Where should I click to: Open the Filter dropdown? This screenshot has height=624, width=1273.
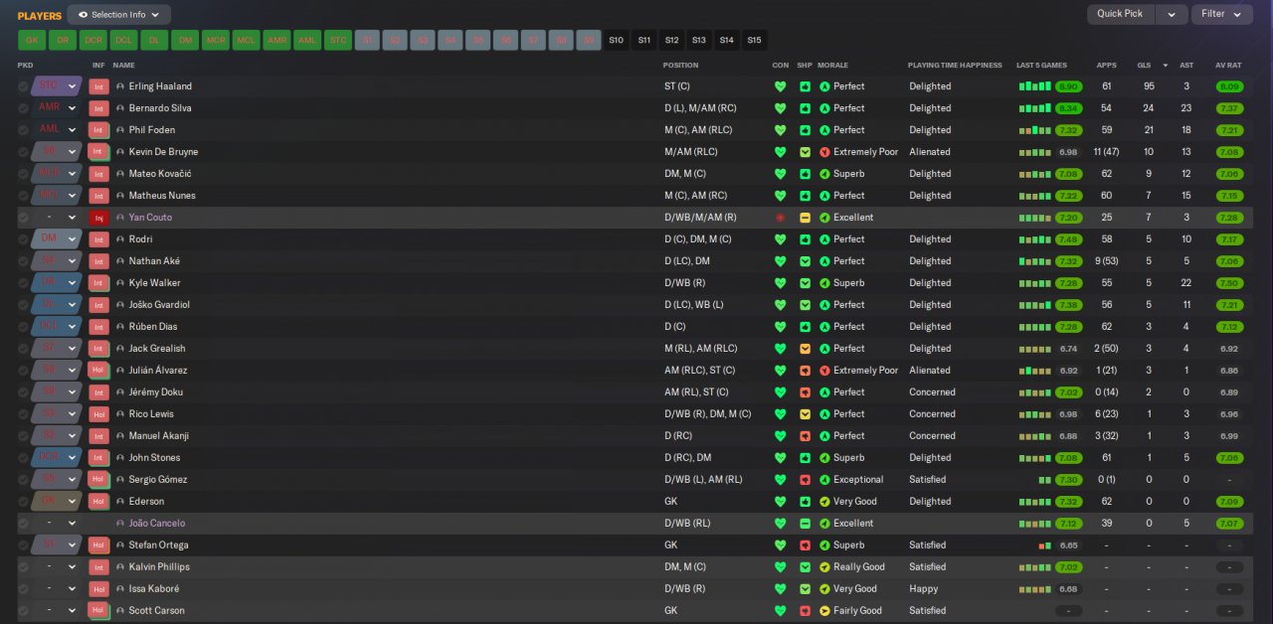pos(1222,14)
